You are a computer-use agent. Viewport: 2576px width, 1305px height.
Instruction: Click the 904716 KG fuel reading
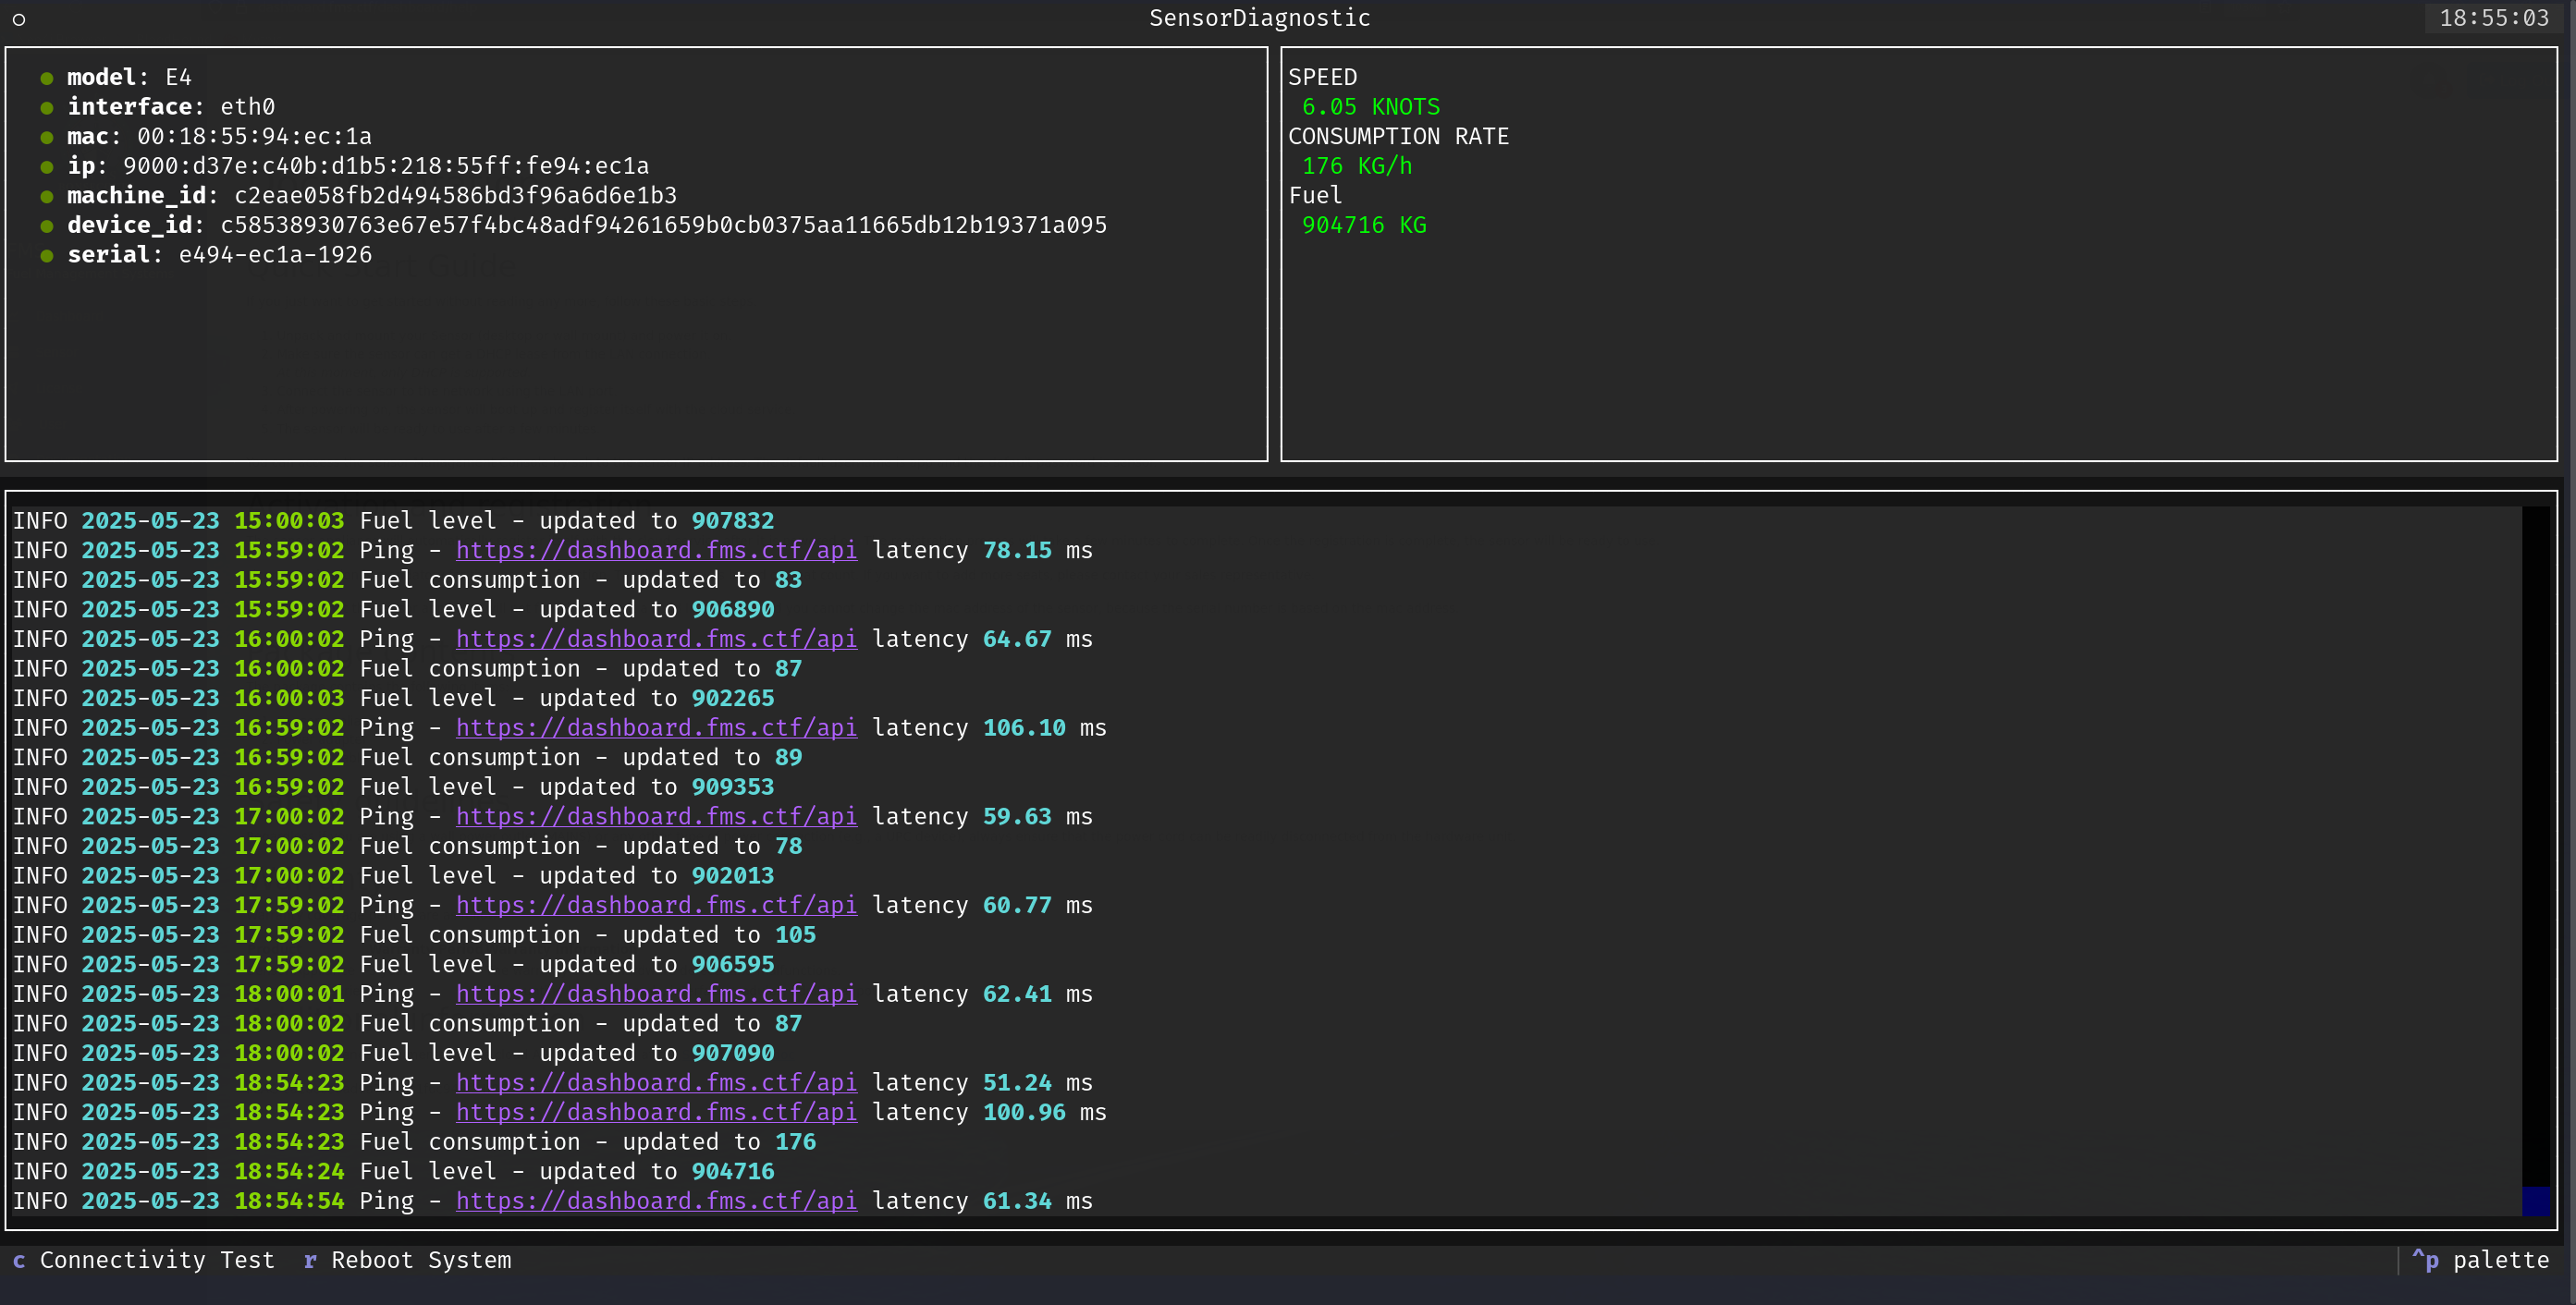(x=1364, y=225)
